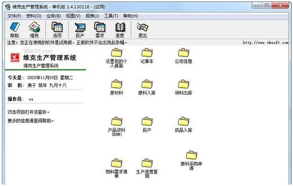The height and width of the screenshot is (186, 293).
Task: Select the 设置我的个人桌面 folder icon
Action: click(x=117, y=53)
